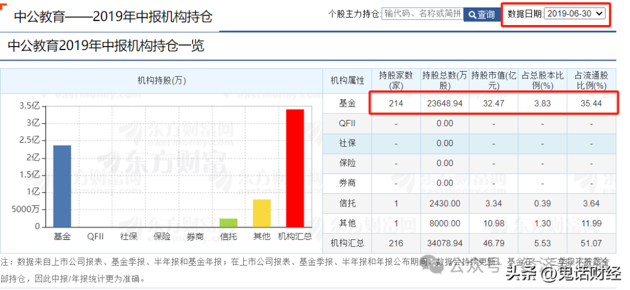Viewport: 630px width, 290px height.
Task: Click the 社保 x-axis label under chart
Action: point(128,236)
